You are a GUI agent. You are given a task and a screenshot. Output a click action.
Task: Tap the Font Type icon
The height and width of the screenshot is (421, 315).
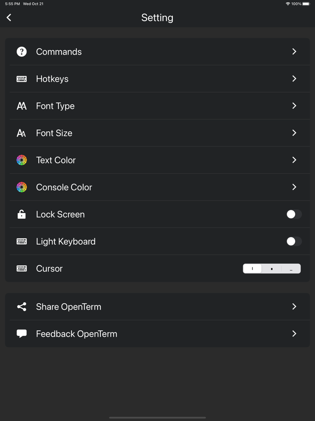[x=22, y=106]
